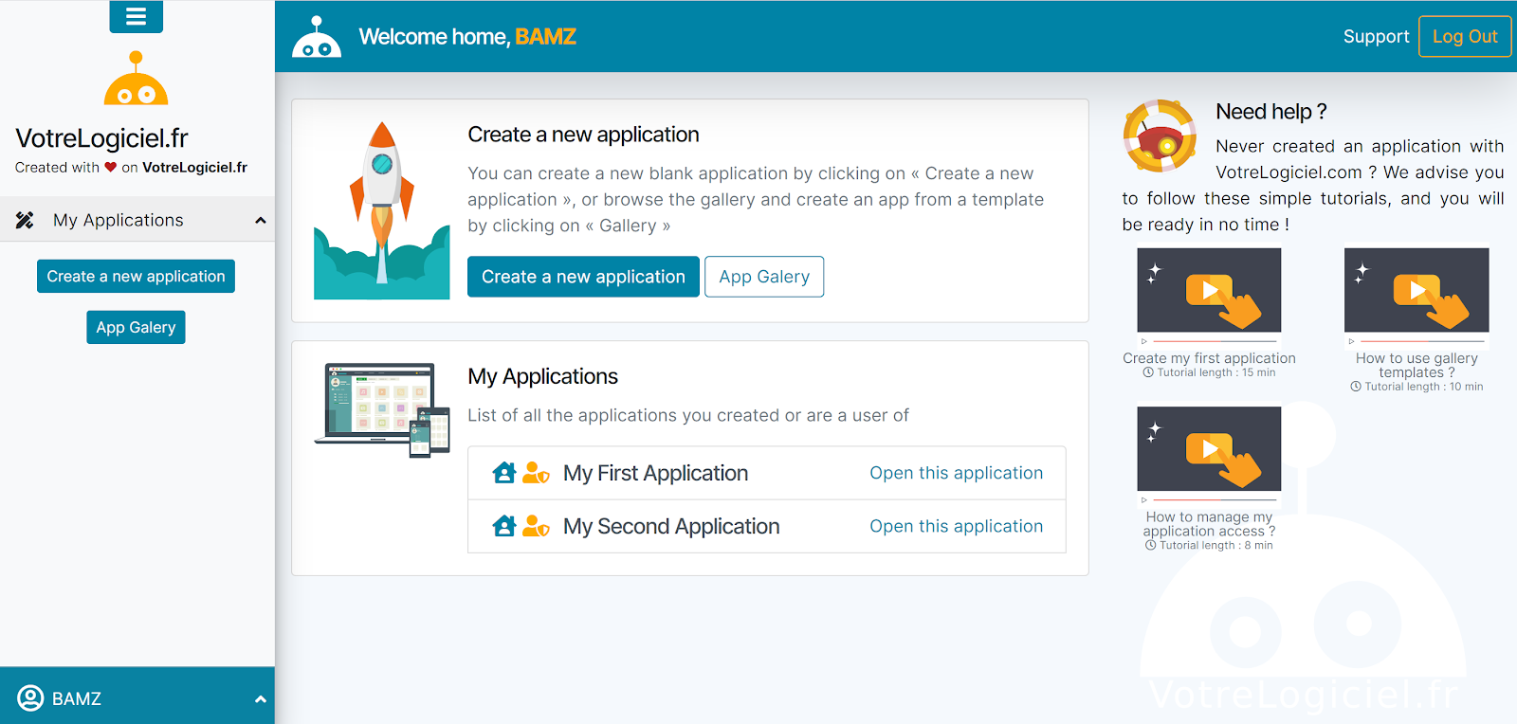Click sidebar Create a new application button
Screen dimensions: 1517x724
[x=136, y=277]
